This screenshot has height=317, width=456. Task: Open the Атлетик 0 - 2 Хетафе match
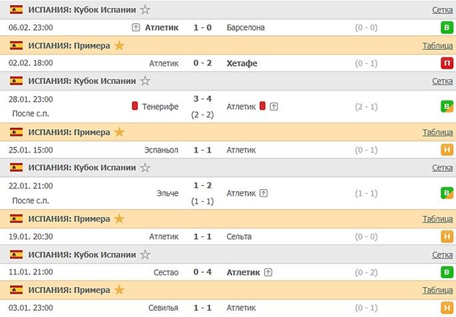tap(203, 63)
